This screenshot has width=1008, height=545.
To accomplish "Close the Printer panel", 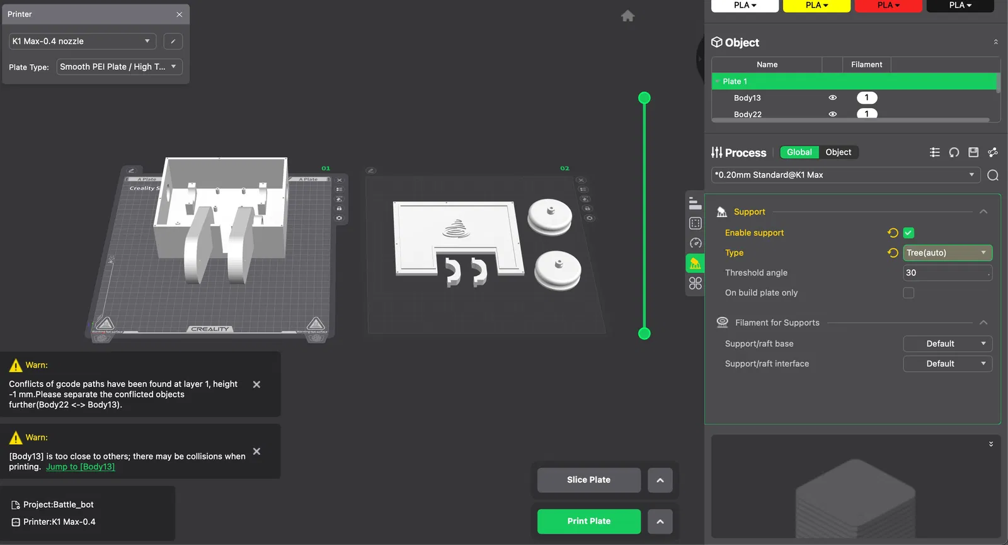I will click(x=180, y=14).
